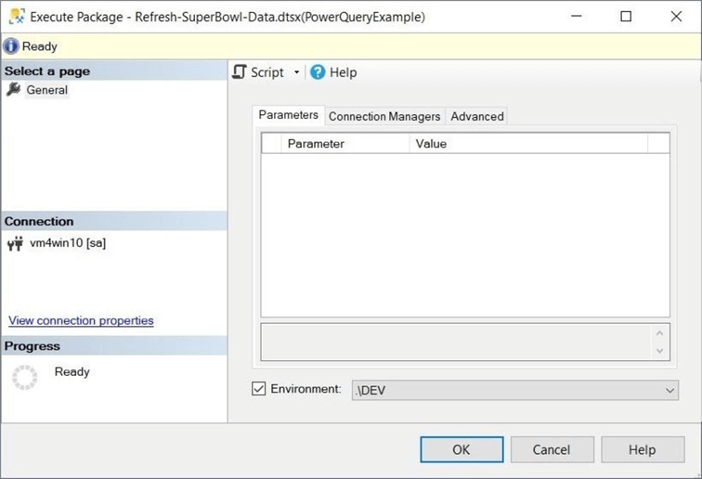Open the Advanced tab
The width and height of the screenshot is (702, 479).
click(x=477, y=116)
